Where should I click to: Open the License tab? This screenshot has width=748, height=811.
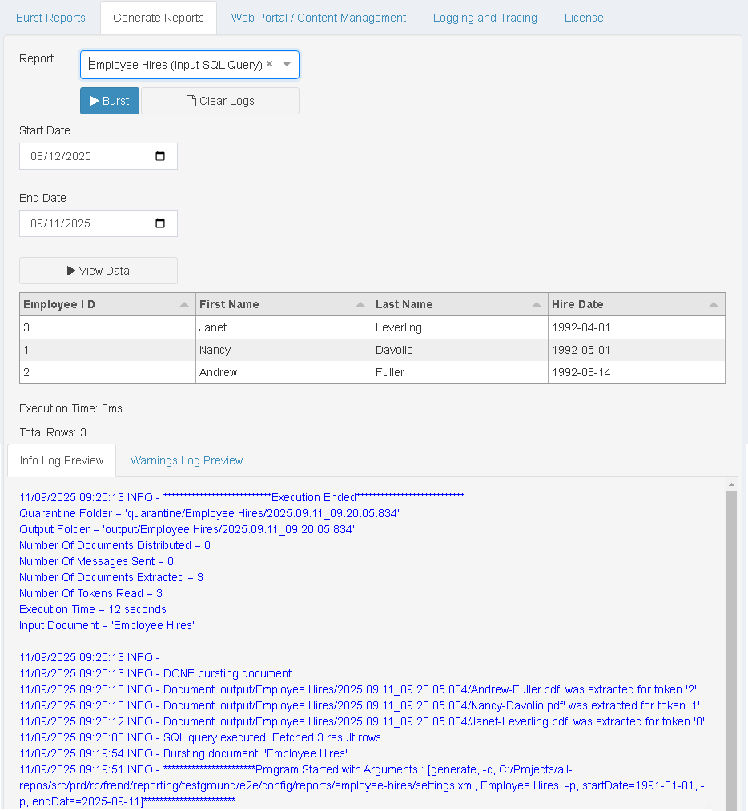point(584,18)
